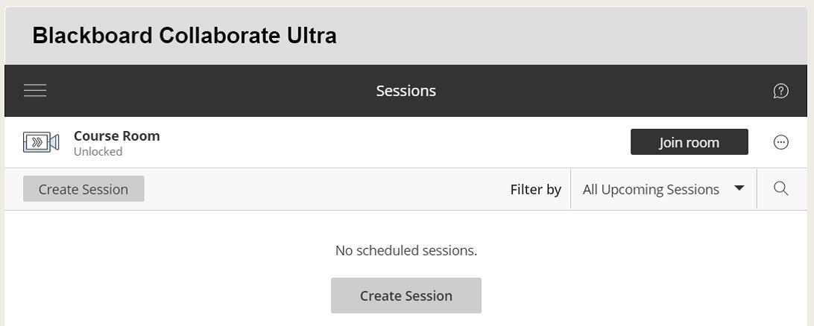Click the No scheduled sessions message
The width and height of the screenshot is (814, 326).
406,250
